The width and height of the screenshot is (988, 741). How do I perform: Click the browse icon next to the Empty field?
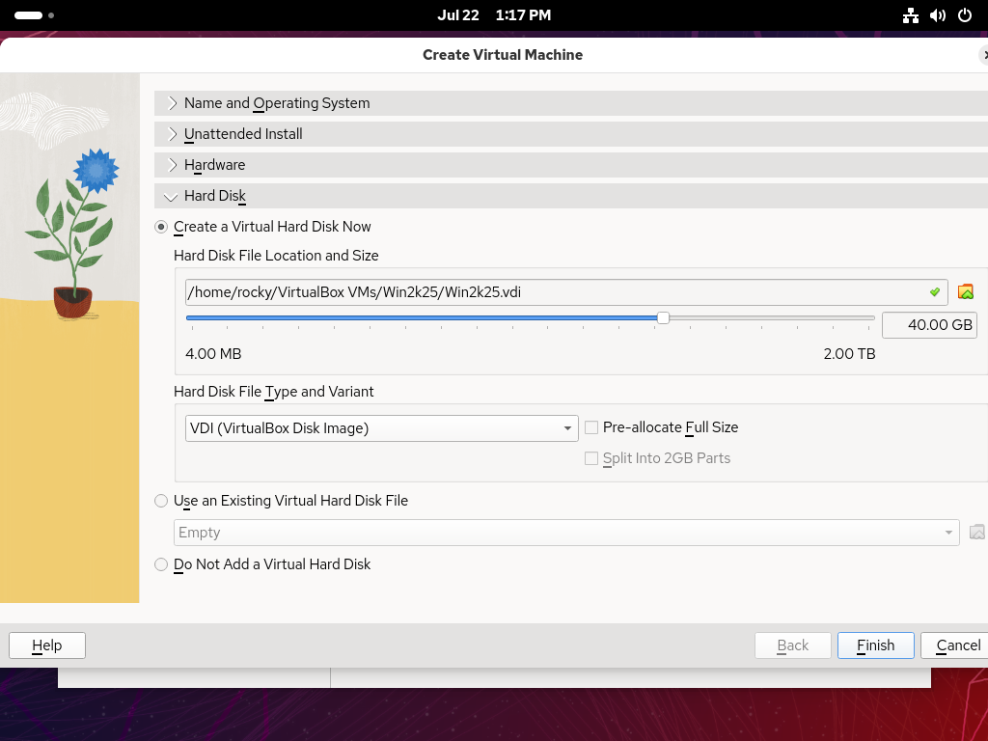click(x=977, y=532)
